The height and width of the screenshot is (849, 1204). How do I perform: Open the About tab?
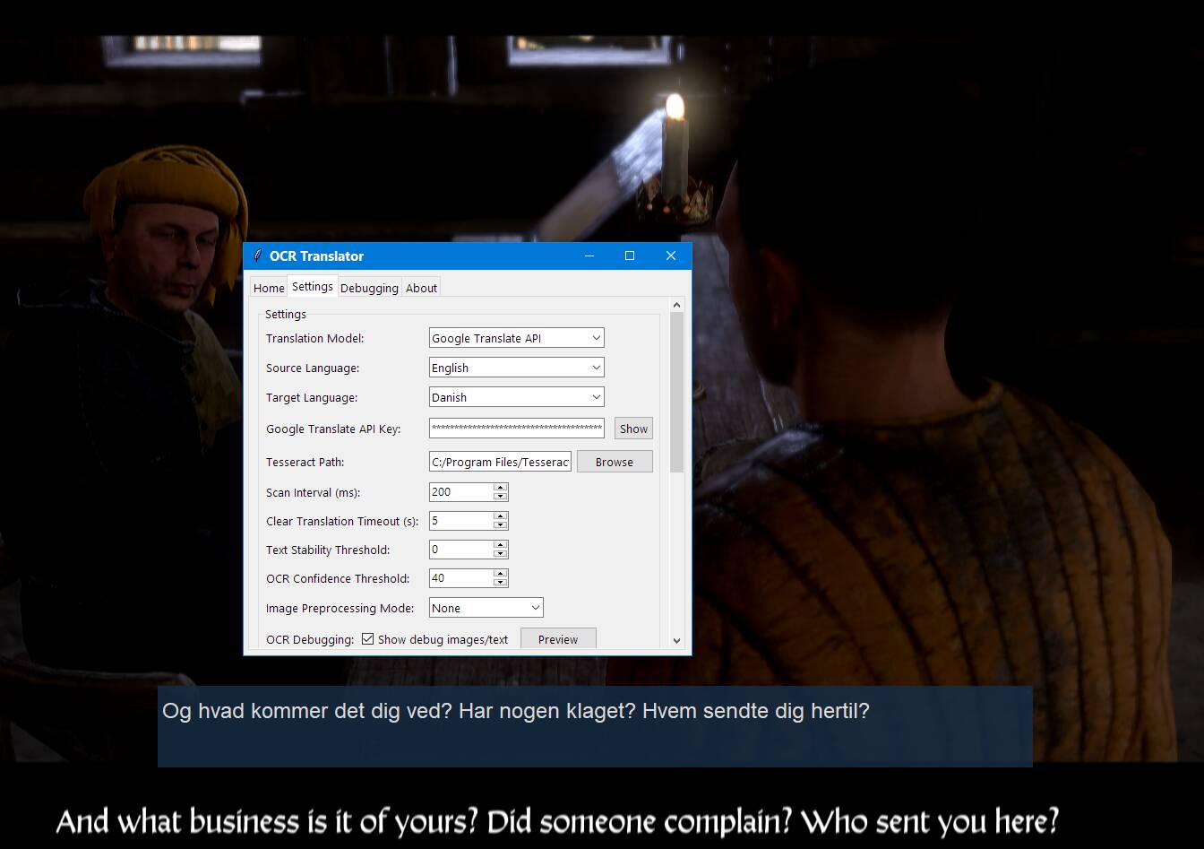pyautogui.click(x=421, y=288)
